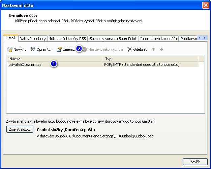Click the Změnit (change account) icon
The image size is (211, 169).
(59, 49)
